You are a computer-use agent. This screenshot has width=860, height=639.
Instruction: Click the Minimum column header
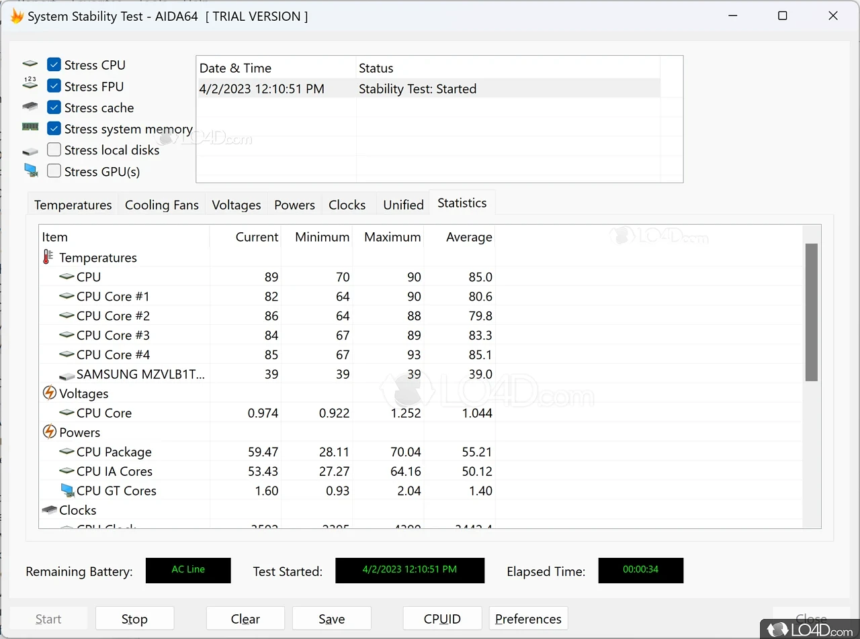[x=316, y=237]
